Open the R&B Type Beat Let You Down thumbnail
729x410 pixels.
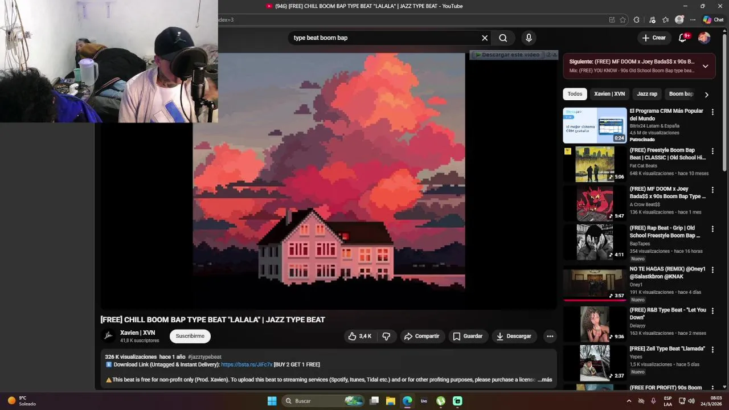pyautogui.click(x=595, y=324)
